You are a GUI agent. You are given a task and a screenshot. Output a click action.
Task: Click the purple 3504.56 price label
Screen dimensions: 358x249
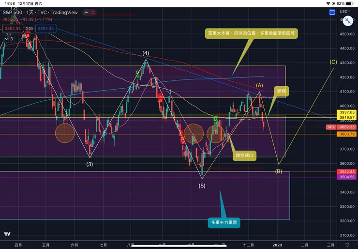[x=347, y=177]
